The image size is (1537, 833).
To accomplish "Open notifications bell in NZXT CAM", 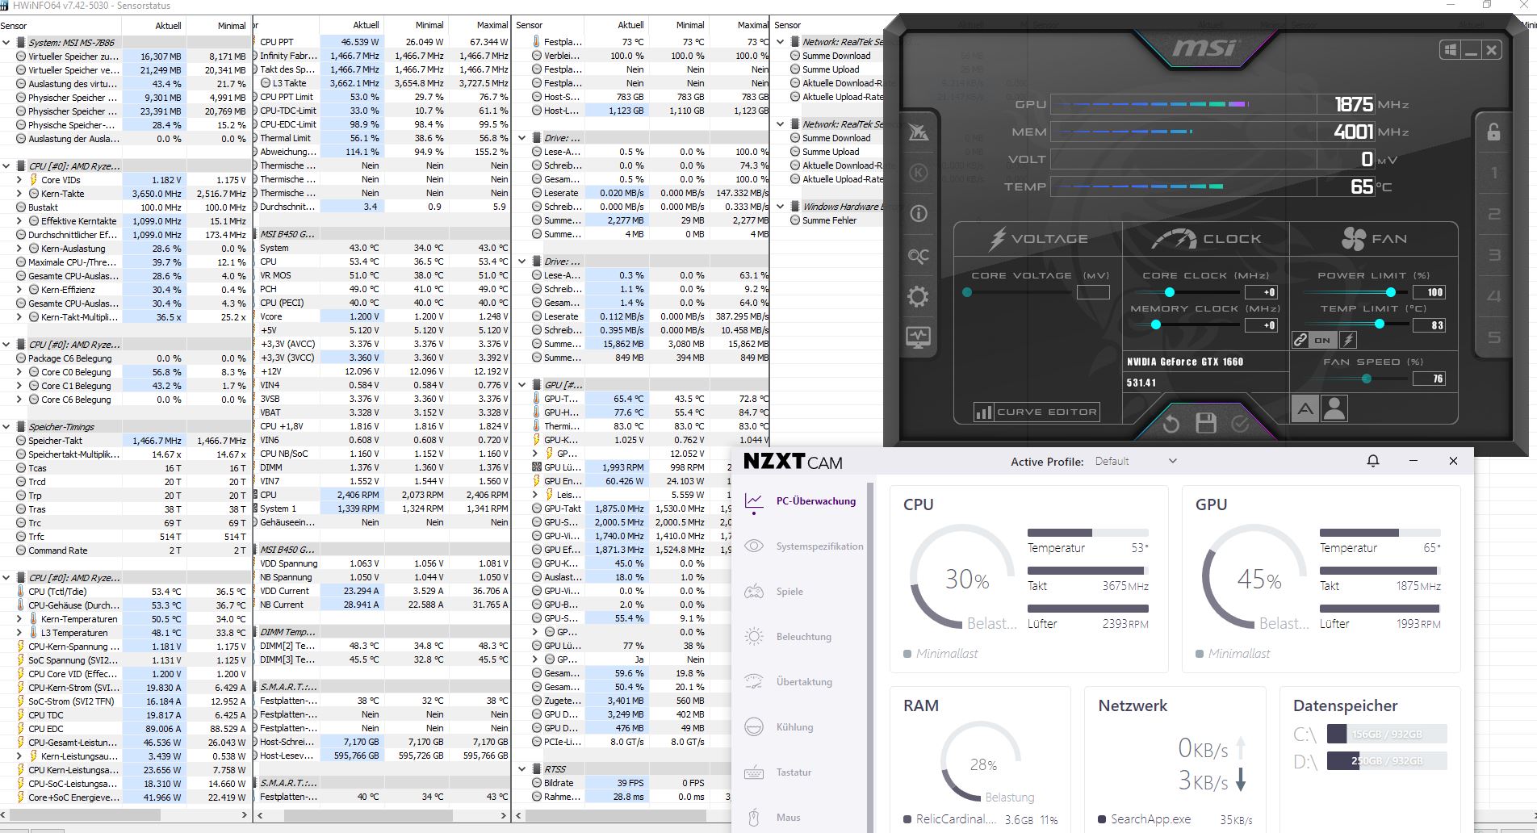I will coord(1373,461).
